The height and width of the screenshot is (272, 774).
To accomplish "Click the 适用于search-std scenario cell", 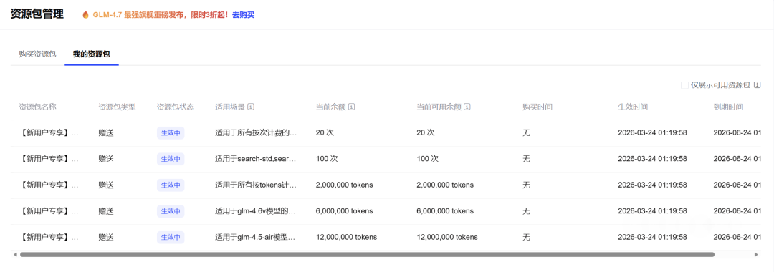I will [x=256, y=159].
